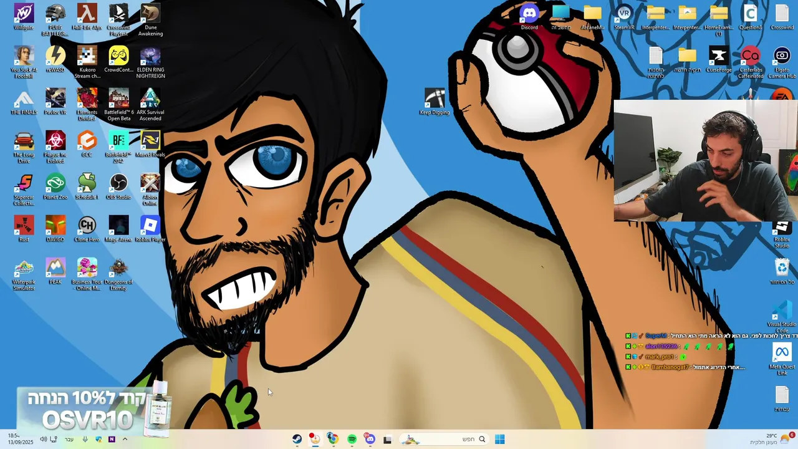Image resolution: width=798 pixels, height=449 pixels.
Task: Open Elgato Camera Hub shortcut
Action: pos(782,62)
